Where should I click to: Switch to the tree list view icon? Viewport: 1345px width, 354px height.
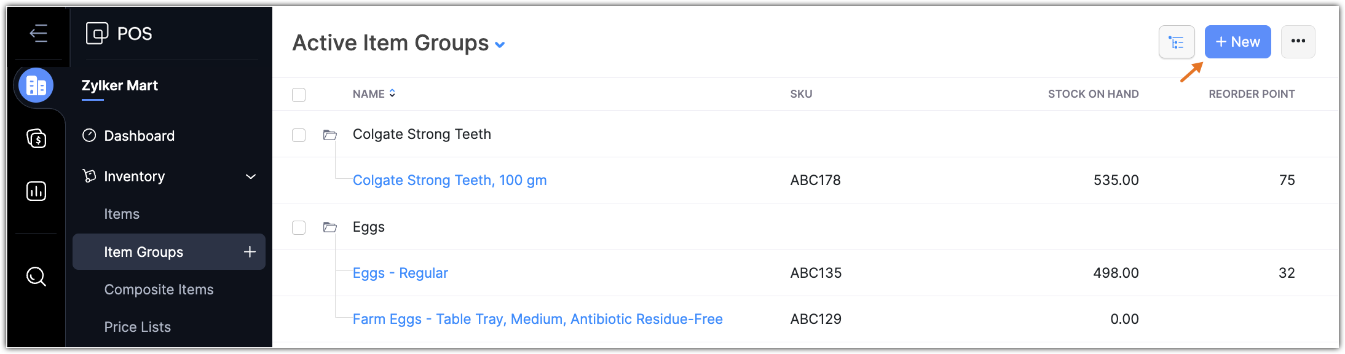tap(1177, 42)
